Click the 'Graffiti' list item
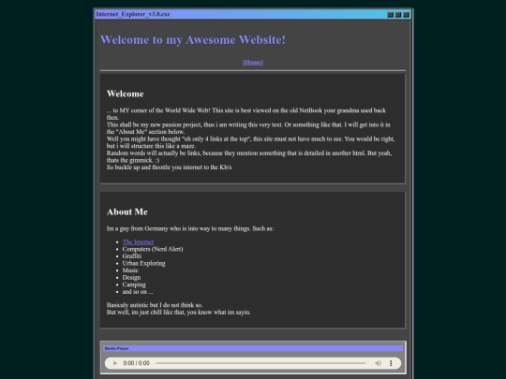The width and height of the screenshot is (506, 379). (132, 256)
